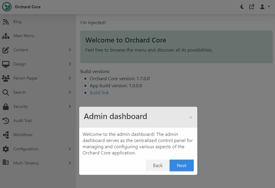Click the "I'm injected!" text

tap(93, 23)
